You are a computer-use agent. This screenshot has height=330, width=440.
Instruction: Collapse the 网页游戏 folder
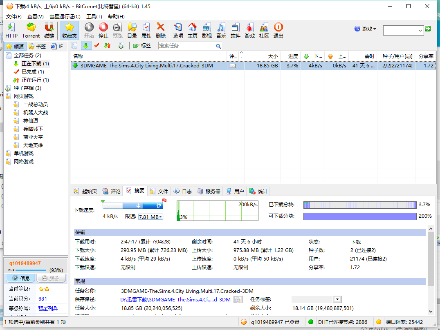(24, 96)
